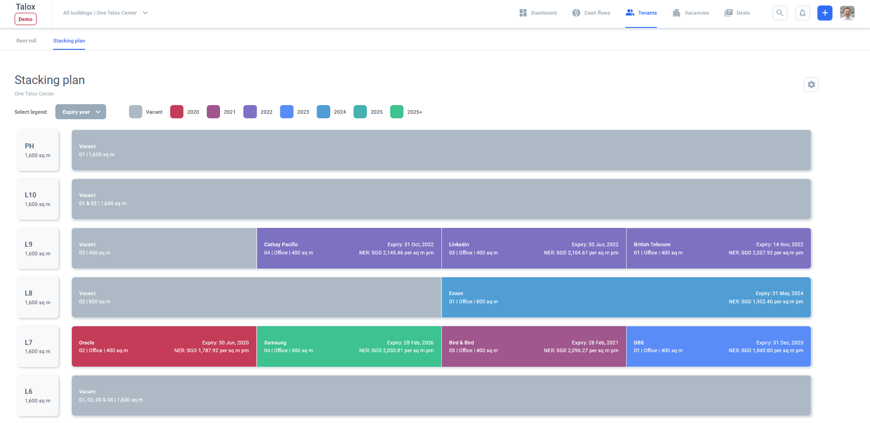Click the 2025 teal legend swatch

pyautogui.click(x=360, y=112)
